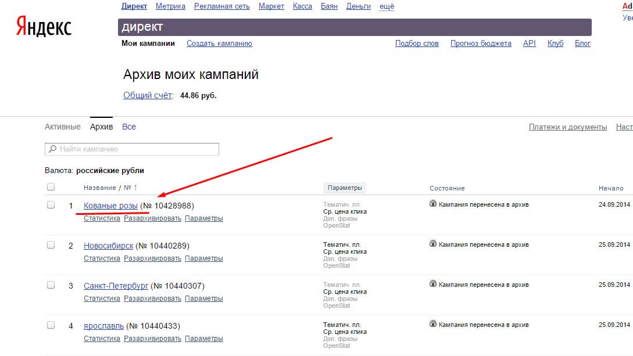Click Разархивировать for ярославль
This screenshot has width=633, height=356.
coord(153,338)
